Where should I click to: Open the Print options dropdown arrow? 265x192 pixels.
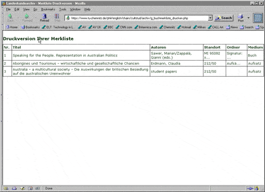point(248,18)
